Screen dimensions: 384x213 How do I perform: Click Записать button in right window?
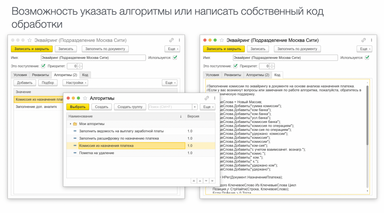tap(258, 49)
